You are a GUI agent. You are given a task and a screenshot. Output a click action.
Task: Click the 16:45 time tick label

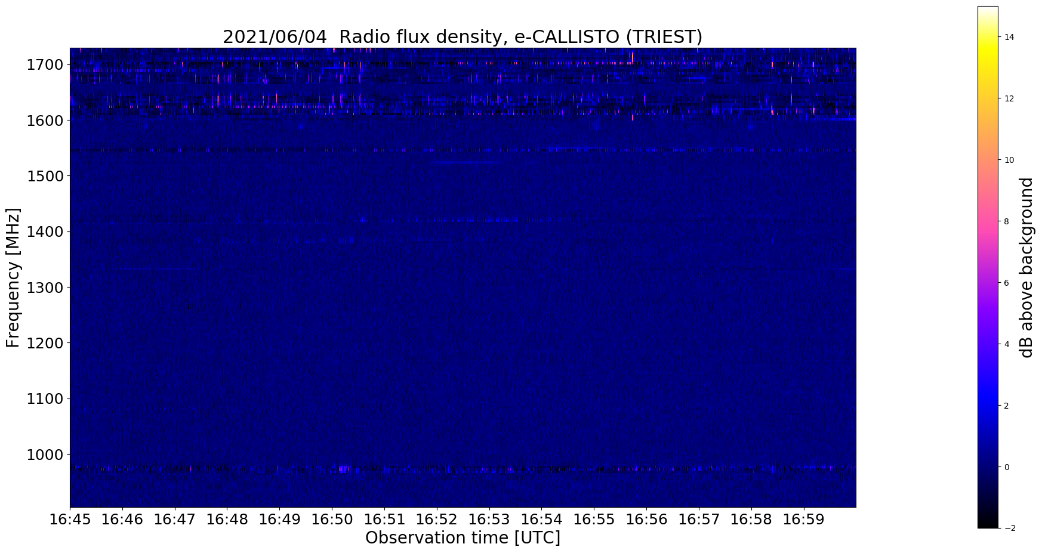pos(70,519)
